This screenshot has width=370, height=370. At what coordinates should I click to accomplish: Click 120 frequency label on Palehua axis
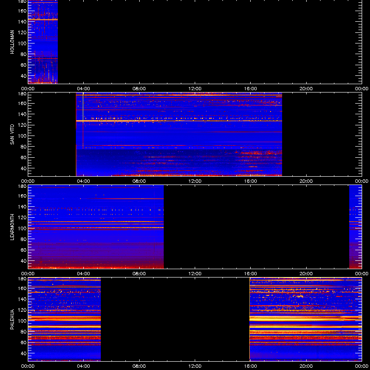pos(22,310)
